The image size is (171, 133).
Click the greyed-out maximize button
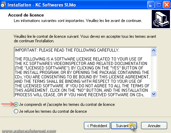click(159, 5)
